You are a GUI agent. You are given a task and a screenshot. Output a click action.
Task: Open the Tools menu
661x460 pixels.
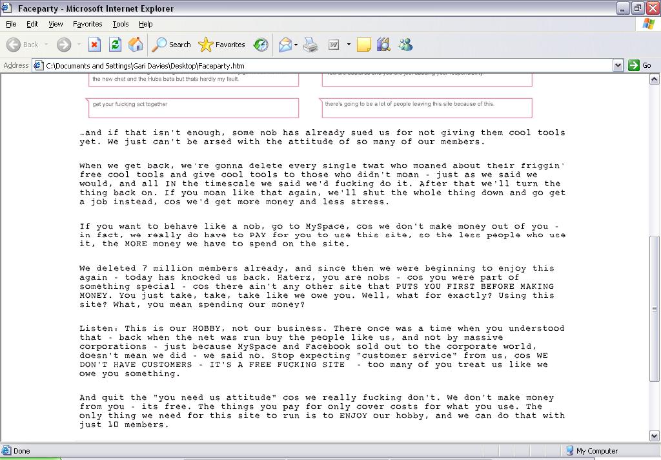pyautogui.click(x=121, y=24)
